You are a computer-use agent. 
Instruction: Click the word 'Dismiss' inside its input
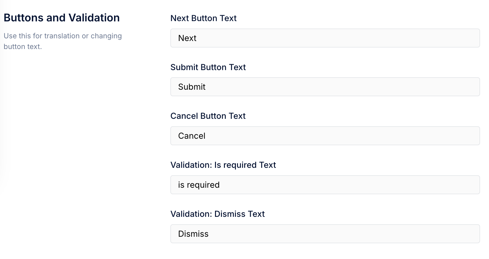[193, 234]
